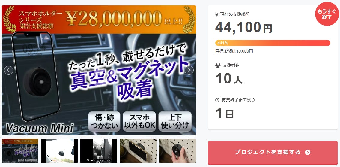Select the pegboard phone mount thumbnail
The height and width of the screenshot is (167, 340).
click(138, 151)
